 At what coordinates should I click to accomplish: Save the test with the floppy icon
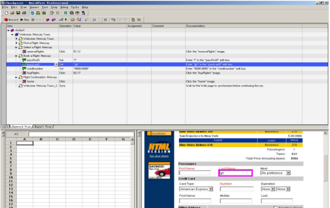tap(18, 13)
